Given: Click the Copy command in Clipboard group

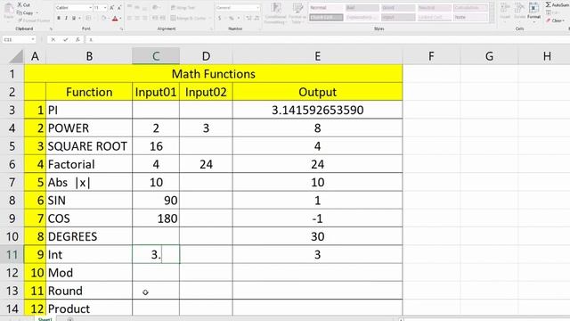Looking at the screenshot, I should [x=25, y=12].
